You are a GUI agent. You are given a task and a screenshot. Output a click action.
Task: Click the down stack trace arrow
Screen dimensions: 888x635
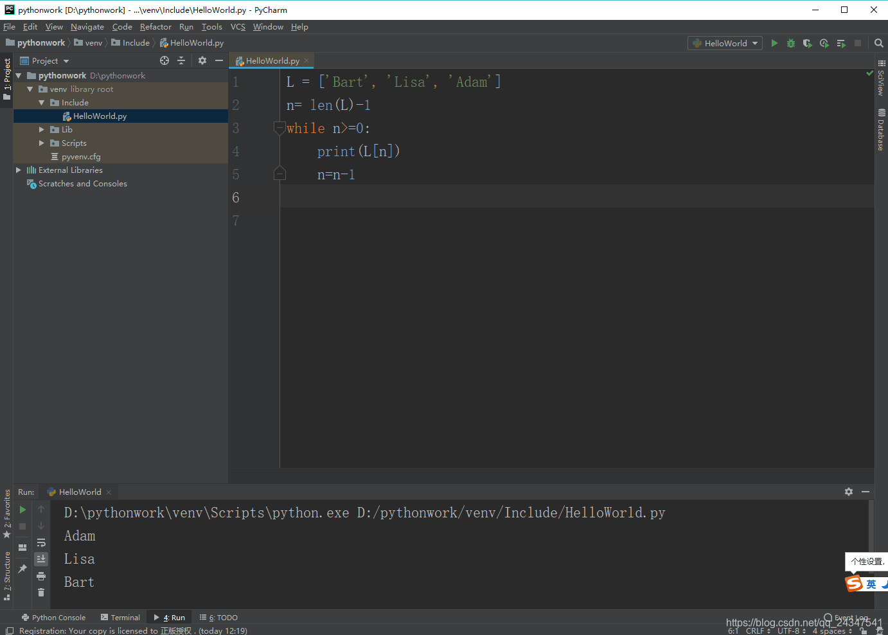point(41,526)
